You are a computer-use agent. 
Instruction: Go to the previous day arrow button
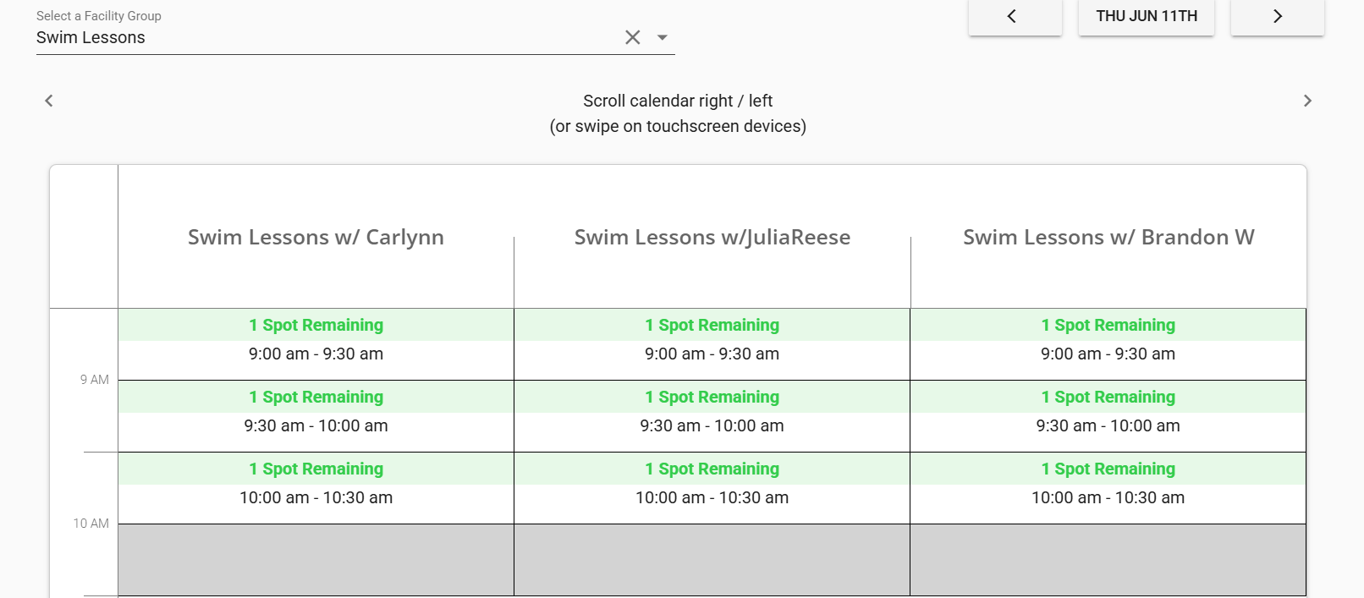point(1015,17)
